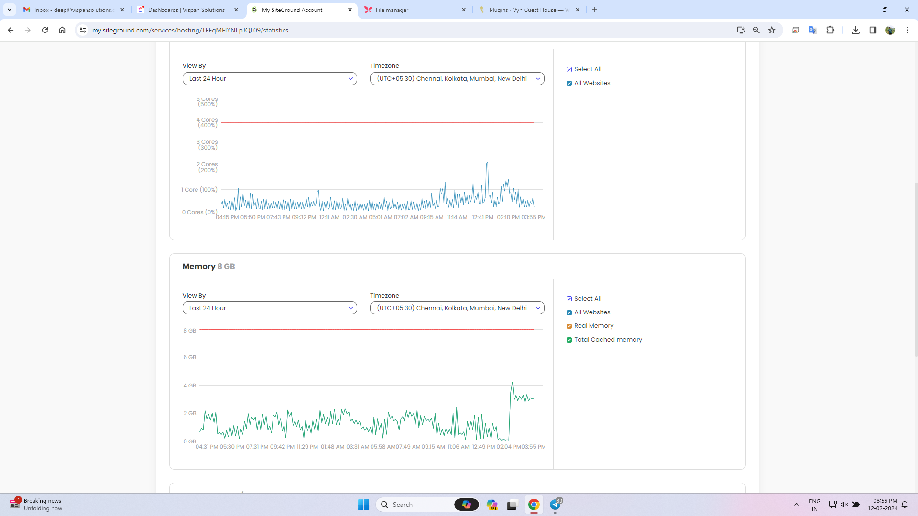Open the browser downloads icon
This screenshot has width=918, height=516.
point(856,30)
